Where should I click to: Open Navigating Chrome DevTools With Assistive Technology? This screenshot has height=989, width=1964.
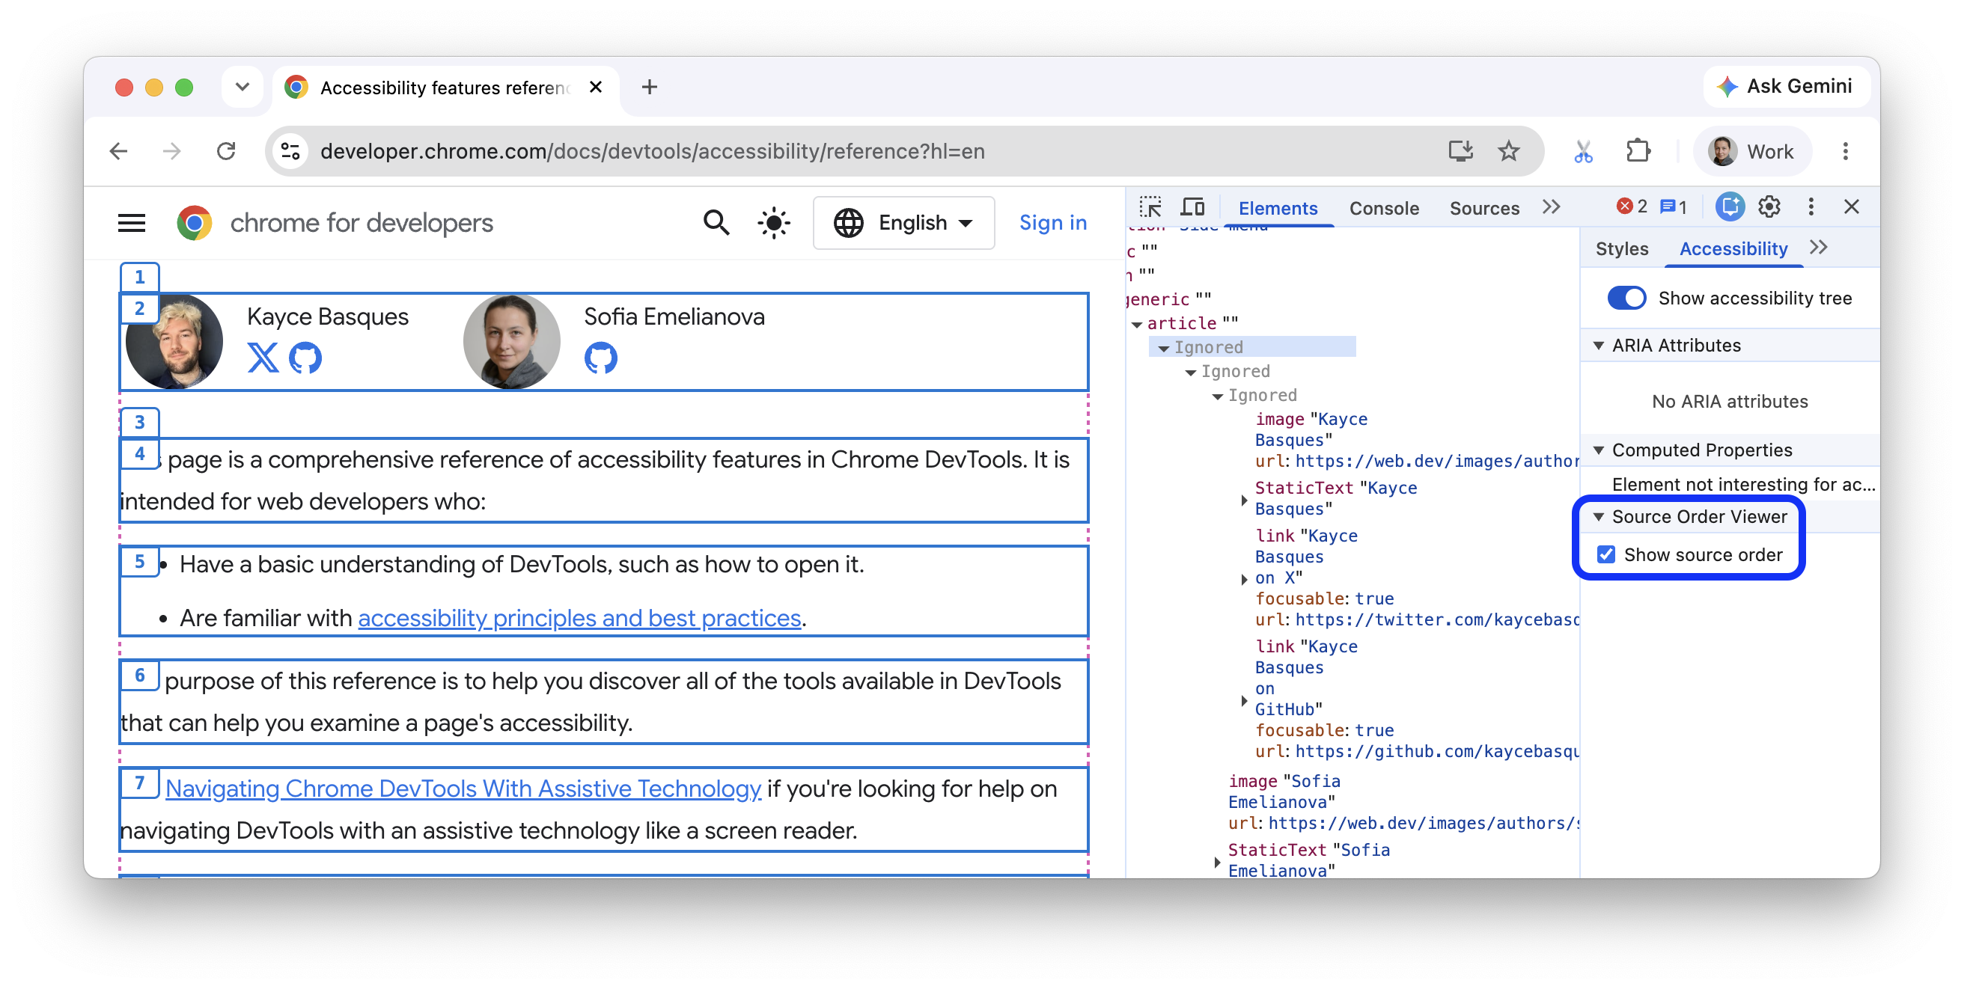pyautogui.click(x=463, y=788)
